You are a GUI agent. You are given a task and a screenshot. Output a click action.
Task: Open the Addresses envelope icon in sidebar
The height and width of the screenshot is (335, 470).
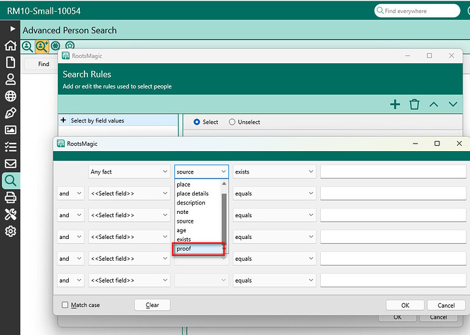(x=10, y=163)
